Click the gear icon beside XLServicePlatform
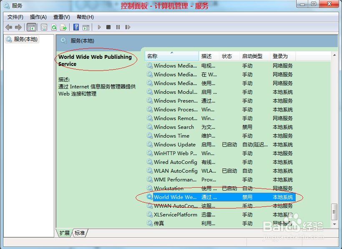This screenshot has height=249, width=342. coord(150,214)
